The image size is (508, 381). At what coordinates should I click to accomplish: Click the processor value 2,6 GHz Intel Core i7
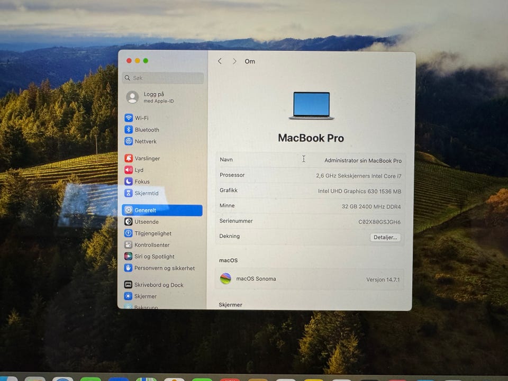(359, 176)
